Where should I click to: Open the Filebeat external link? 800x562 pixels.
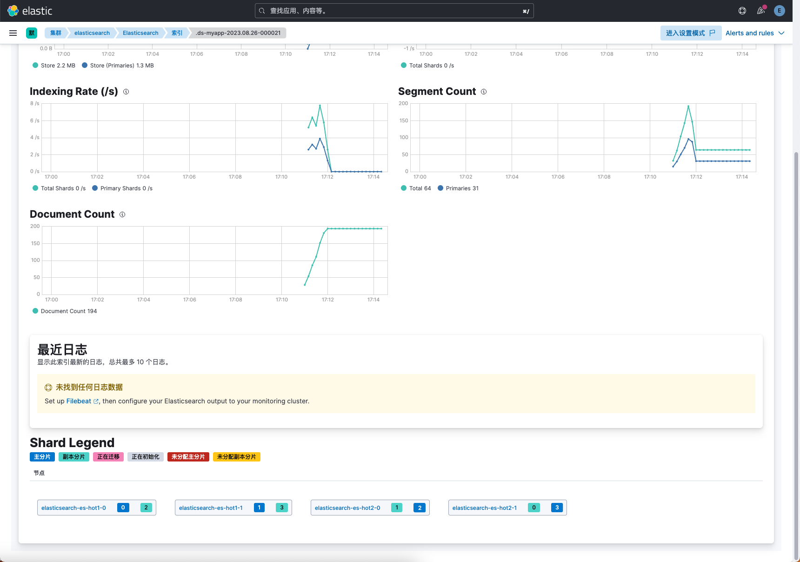(82, 401)
